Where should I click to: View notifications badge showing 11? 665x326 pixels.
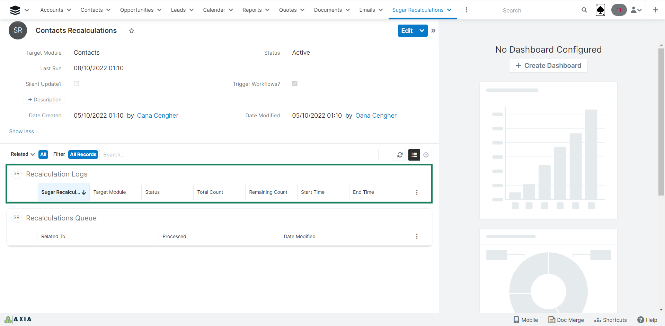click(x=619, y=10)
